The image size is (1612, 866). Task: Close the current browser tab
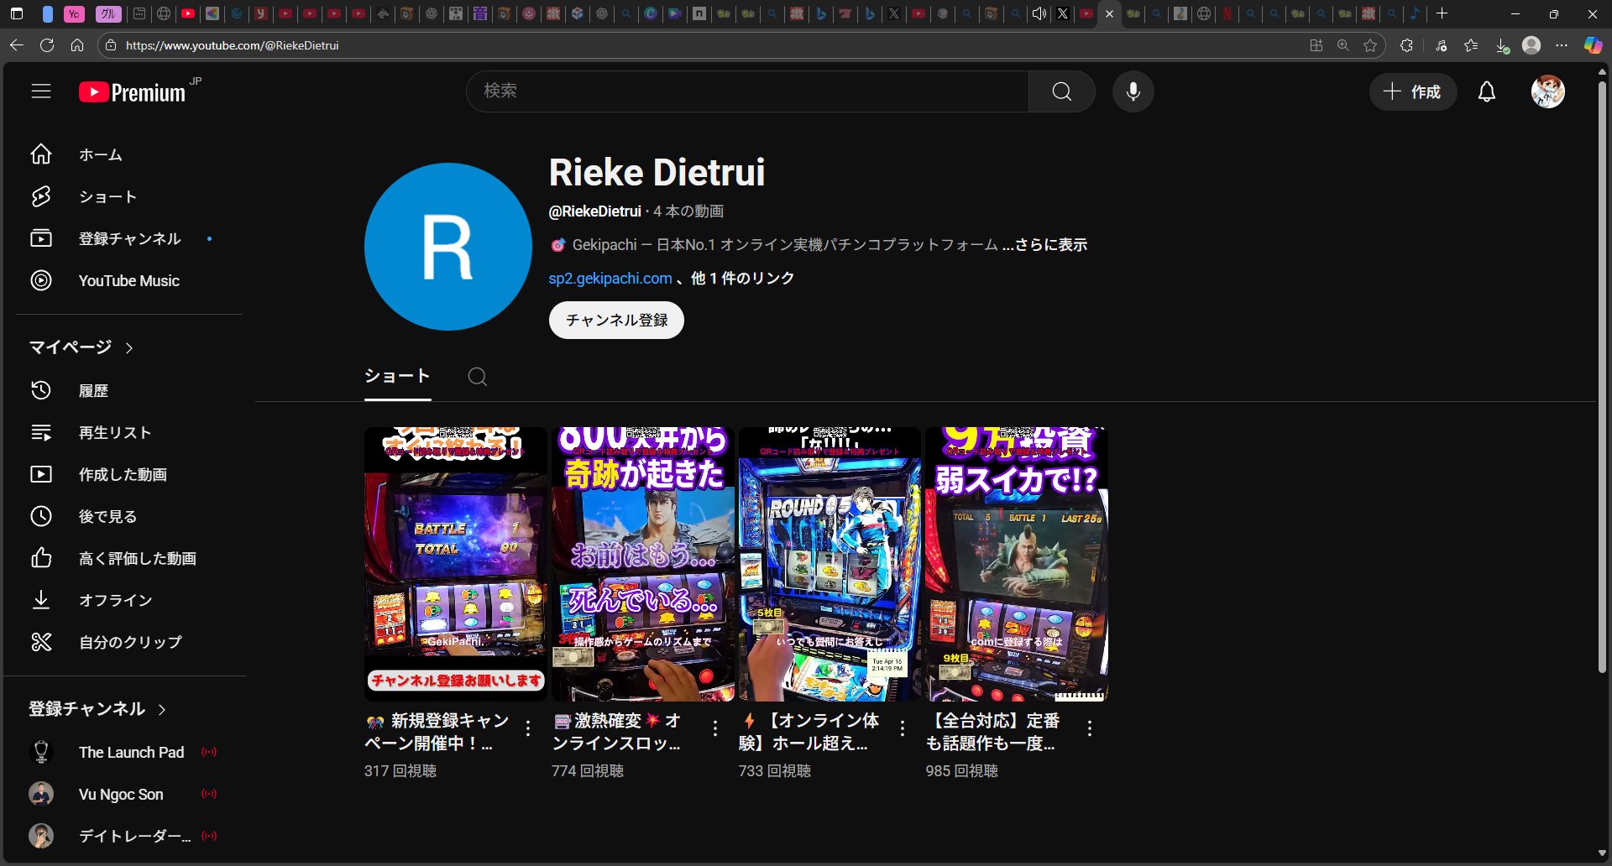pos(1109,13)
